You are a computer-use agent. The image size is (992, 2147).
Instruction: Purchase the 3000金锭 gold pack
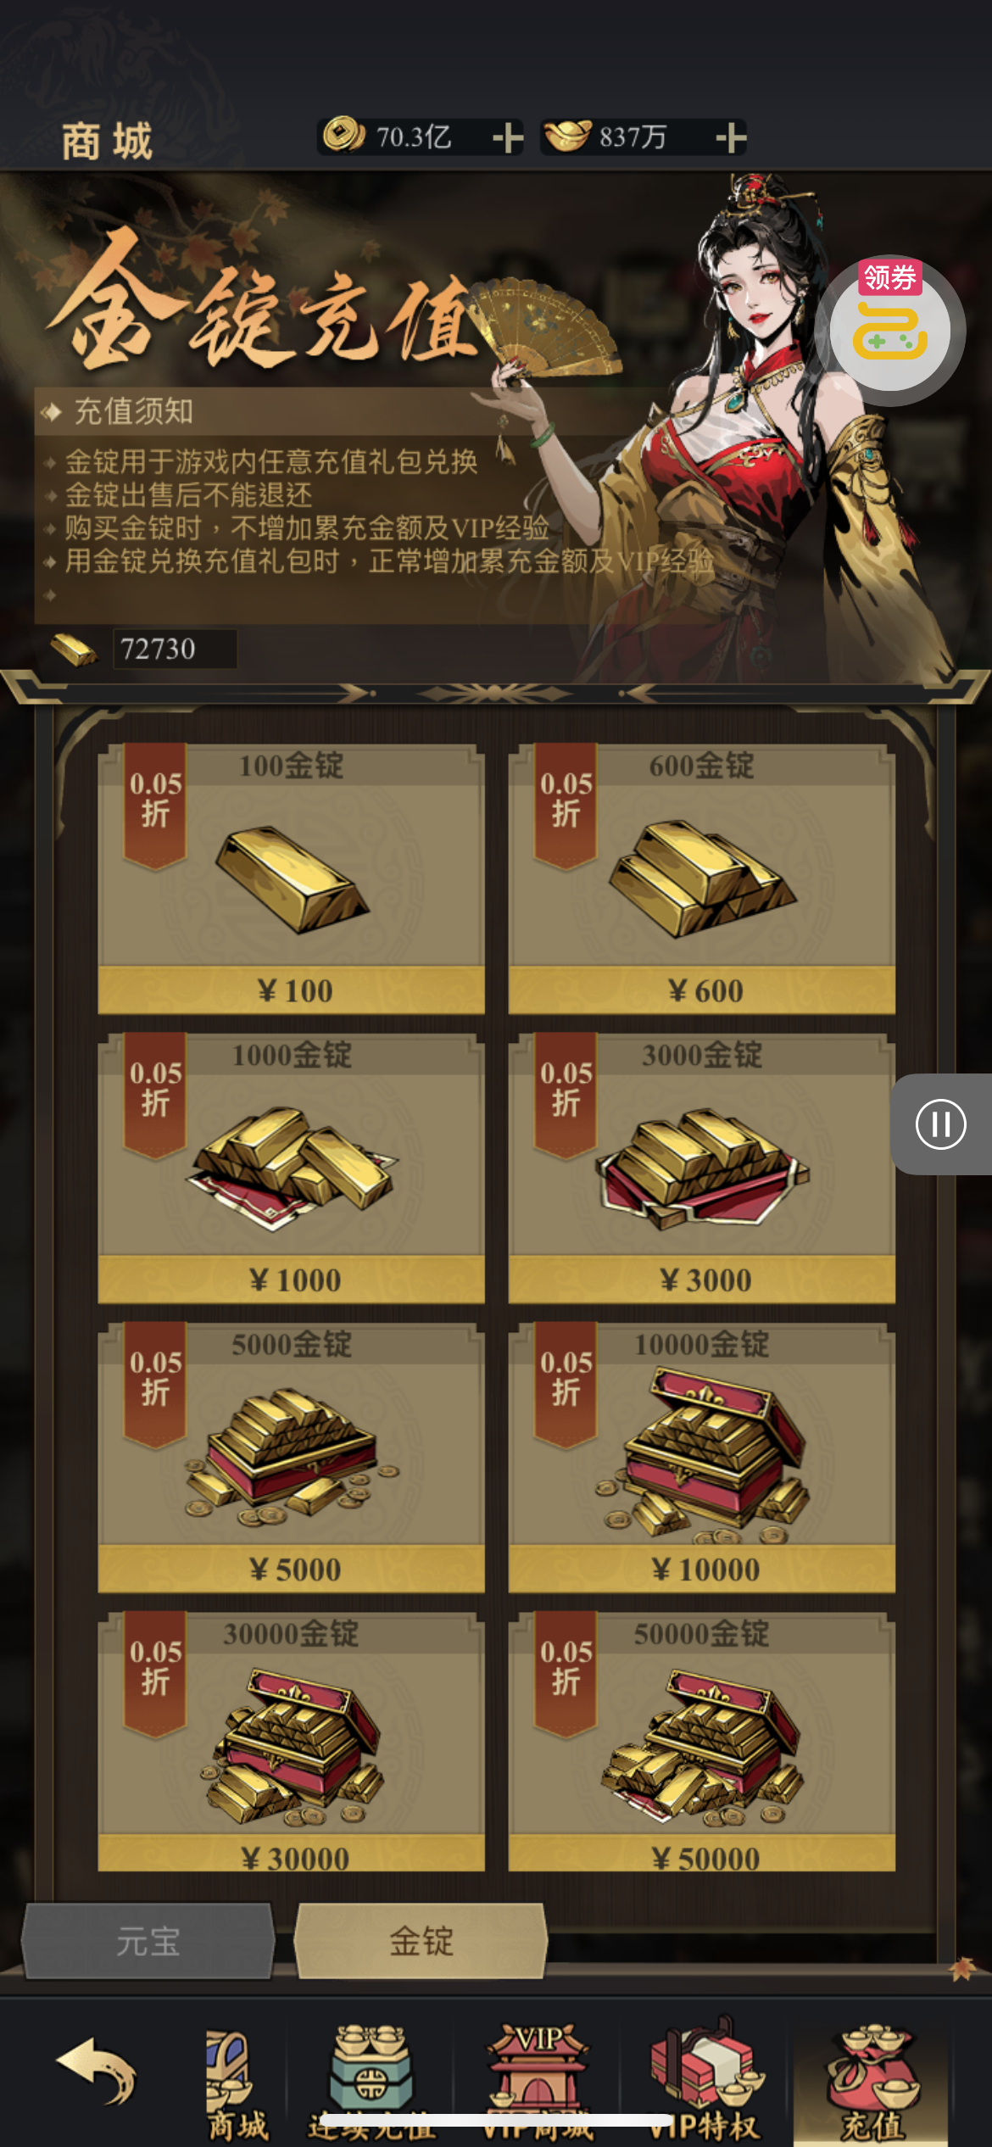click(x=701, y=1168)
